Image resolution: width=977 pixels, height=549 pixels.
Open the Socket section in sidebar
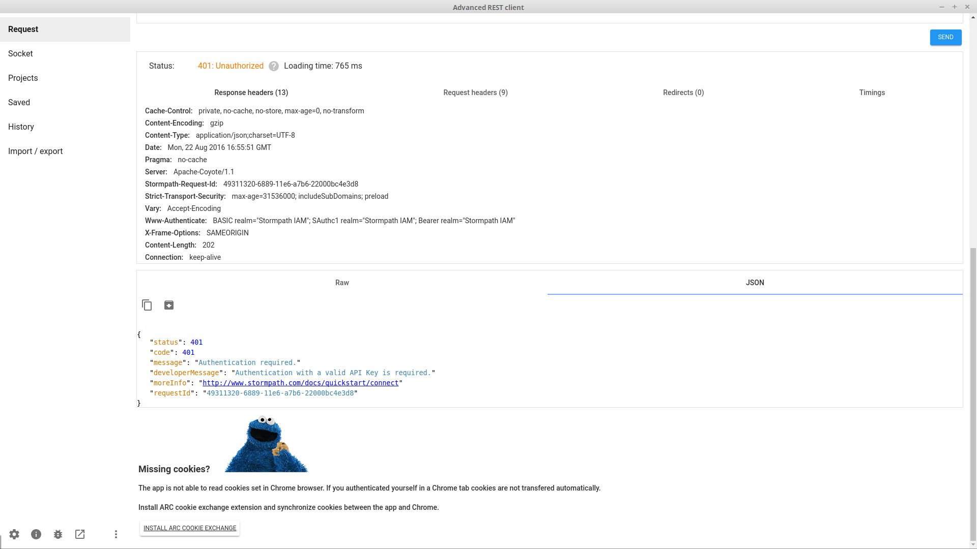coord(65,54)
